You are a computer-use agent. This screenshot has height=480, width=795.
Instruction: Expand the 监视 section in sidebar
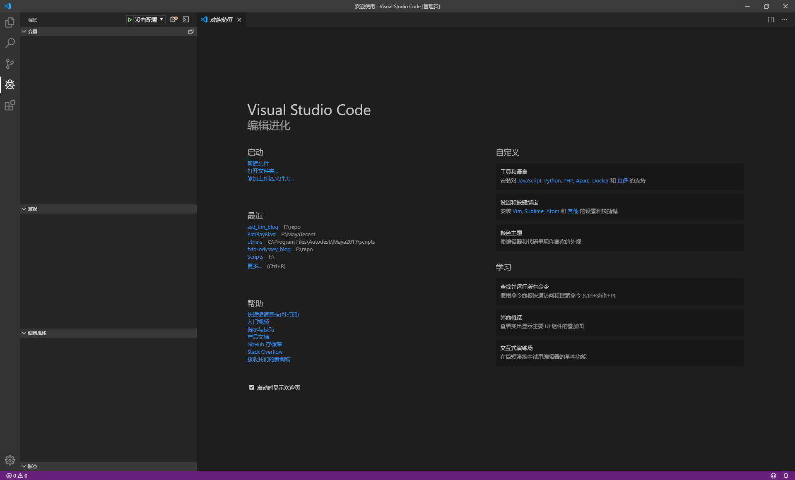pos(31,209)
